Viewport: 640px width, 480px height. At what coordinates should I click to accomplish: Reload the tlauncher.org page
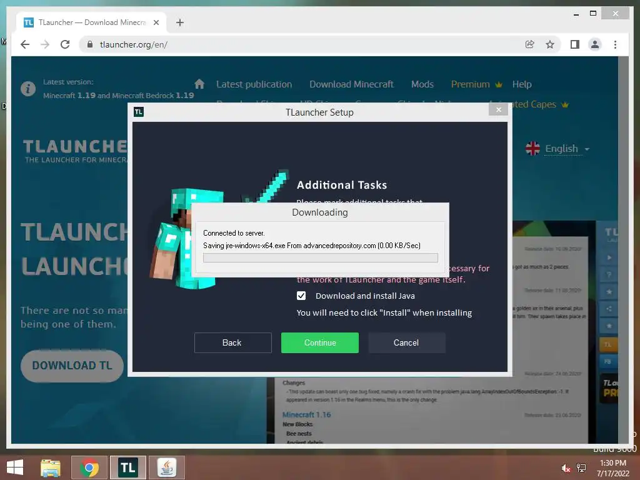pyautogui.click(x=65, y=44)
